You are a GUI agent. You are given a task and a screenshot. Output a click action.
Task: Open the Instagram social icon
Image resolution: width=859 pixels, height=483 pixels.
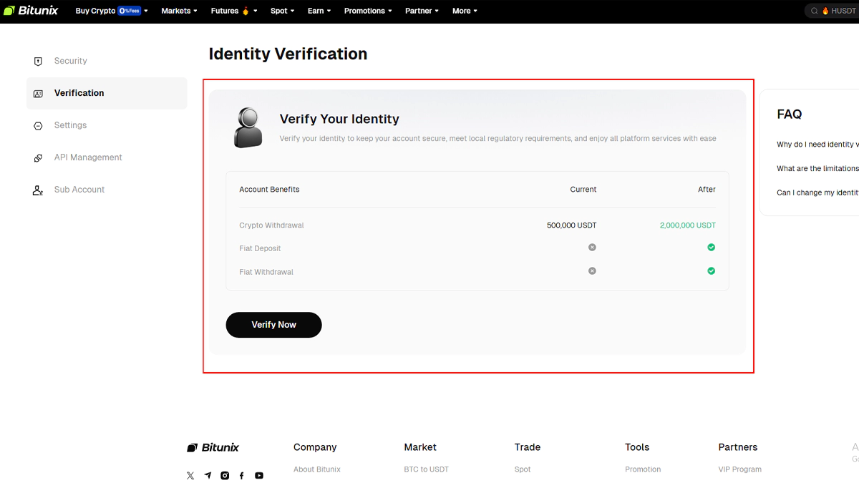(225, 476)
